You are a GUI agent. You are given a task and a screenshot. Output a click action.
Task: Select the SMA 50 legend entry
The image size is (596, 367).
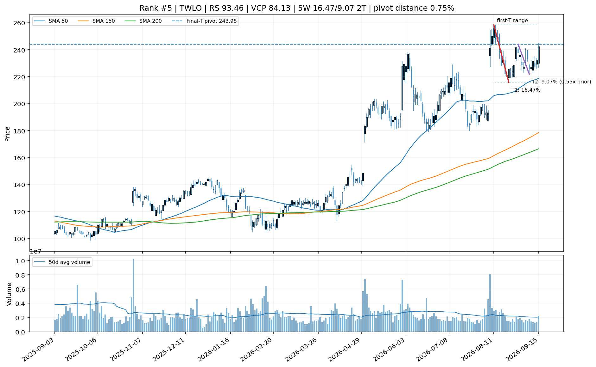click(x=51, y=21)
